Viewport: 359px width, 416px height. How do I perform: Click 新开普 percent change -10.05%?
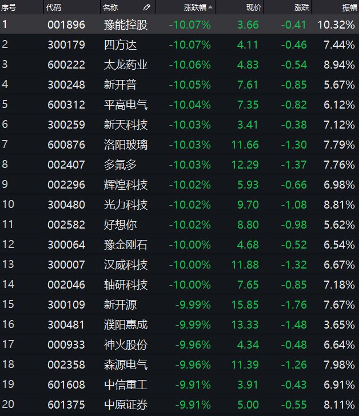(x=190, y=85)
